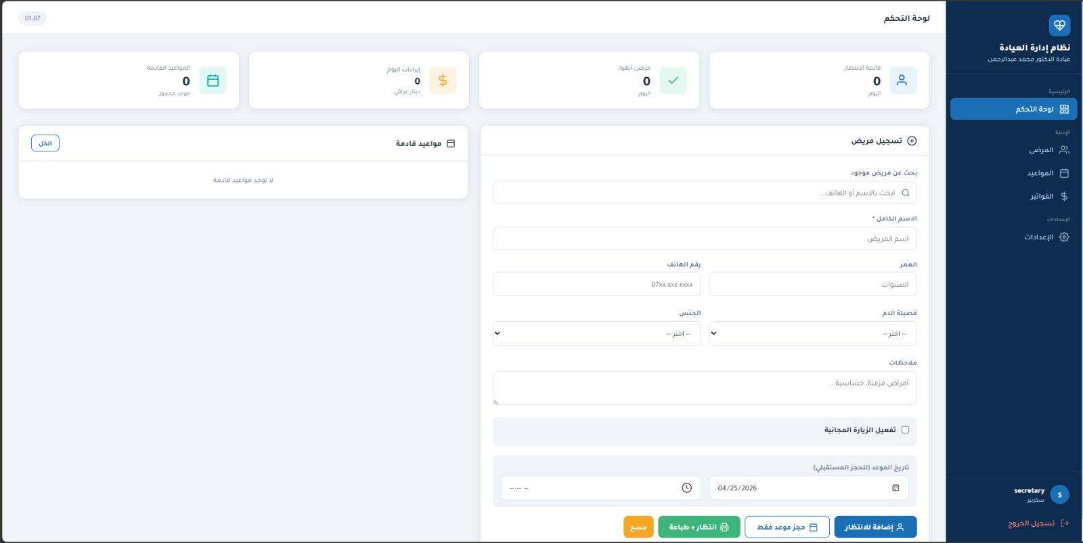Click the logout arrow icon
1083x543 pixels.
[1065, 523]
